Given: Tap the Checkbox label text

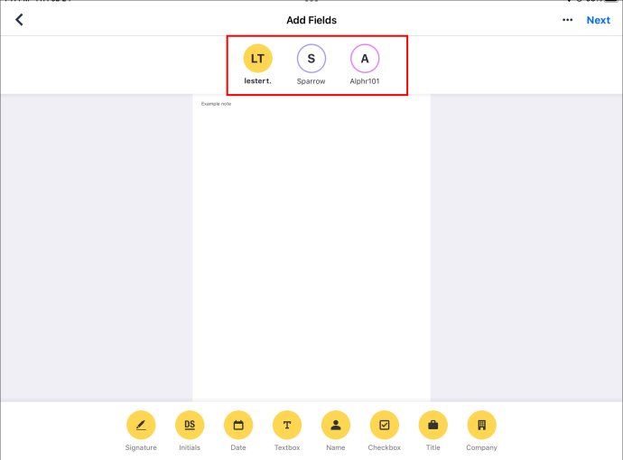Looking at the screenshot, I should click(385, 447).
